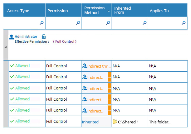Click Inherited From column header
Viewport: 191px width, 134px height.
coord(130,10)
